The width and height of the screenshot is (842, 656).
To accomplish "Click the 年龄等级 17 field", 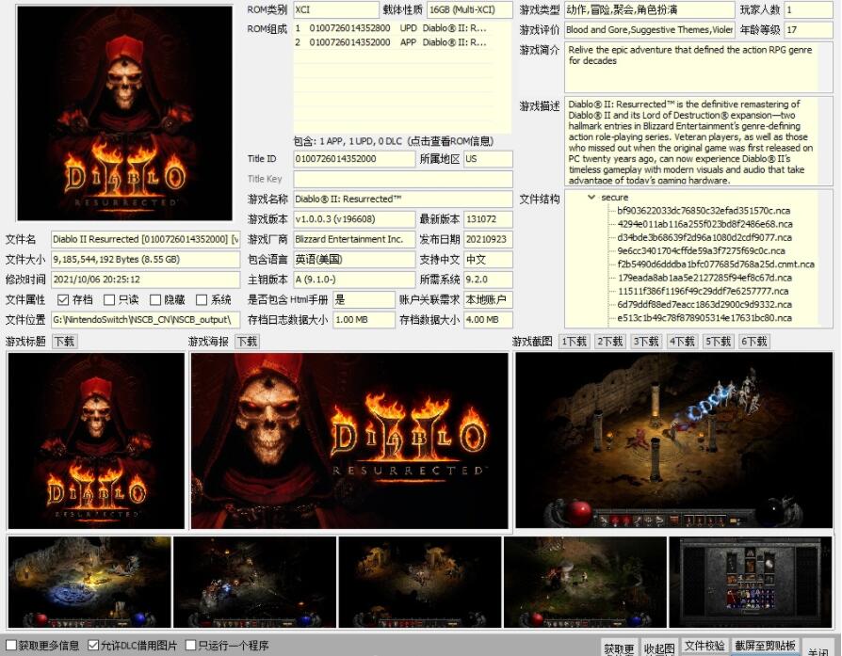I will pyautogui.click(x=809, y=30).
